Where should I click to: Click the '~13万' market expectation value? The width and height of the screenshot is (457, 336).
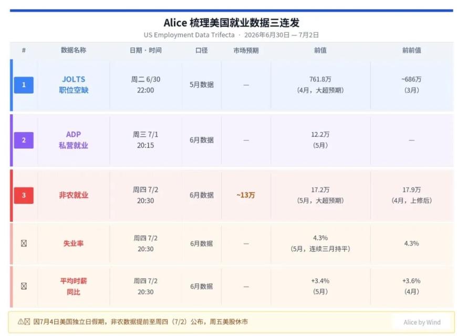pyautogui.click(x=246, y=195)
